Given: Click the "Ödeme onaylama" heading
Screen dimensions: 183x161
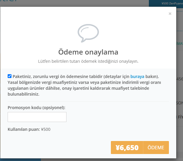Looking at the screenshot, I should point(88,52).
